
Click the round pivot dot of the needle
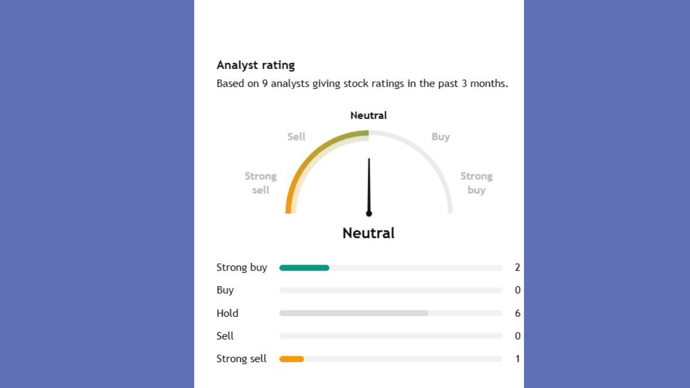pyautogui.click(x=369, y=214)
